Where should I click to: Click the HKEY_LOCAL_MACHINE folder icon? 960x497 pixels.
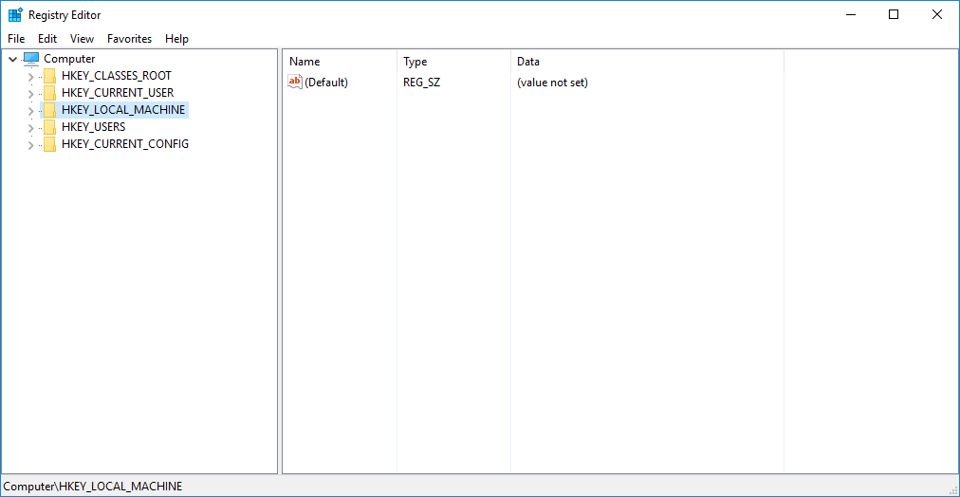pos(49,110)
